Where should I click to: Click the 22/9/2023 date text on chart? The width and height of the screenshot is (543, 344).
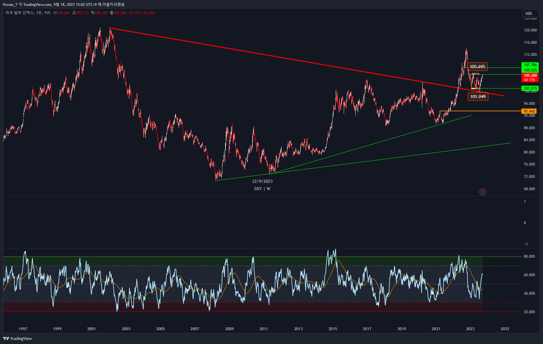pos(262,181)
